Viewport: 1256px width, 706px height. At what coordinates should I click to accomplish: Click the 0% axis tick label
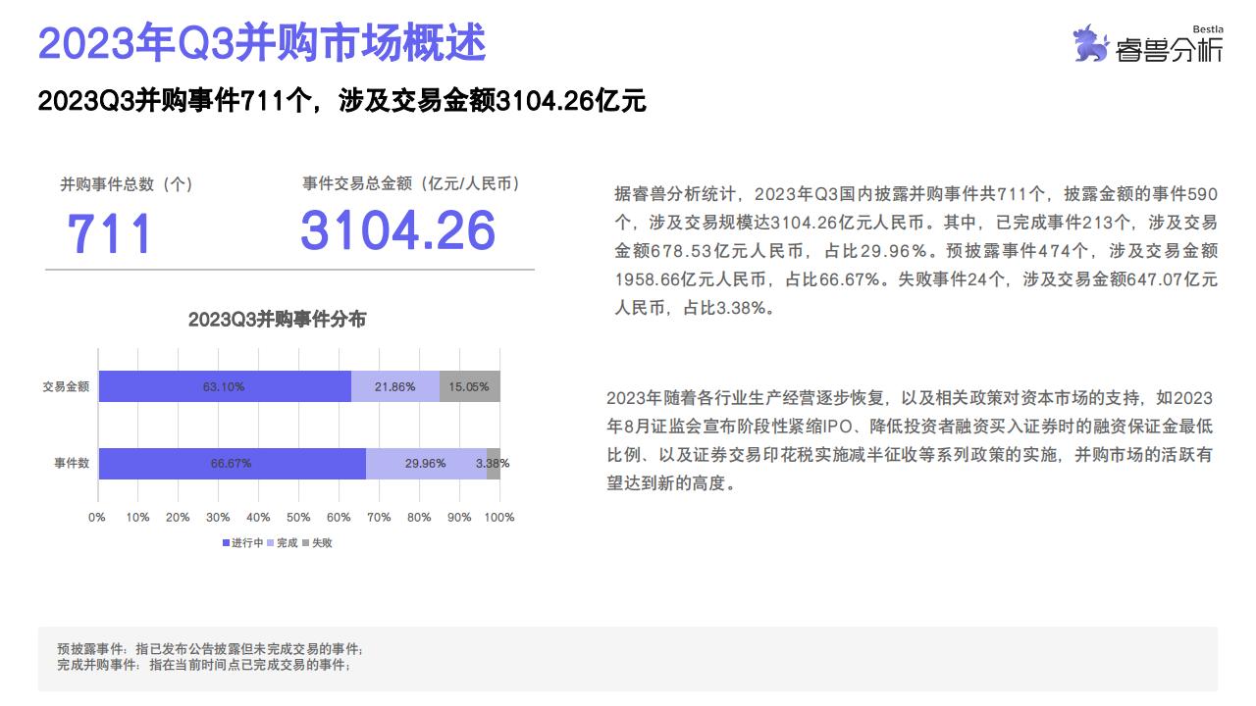[x=97, y=517]
